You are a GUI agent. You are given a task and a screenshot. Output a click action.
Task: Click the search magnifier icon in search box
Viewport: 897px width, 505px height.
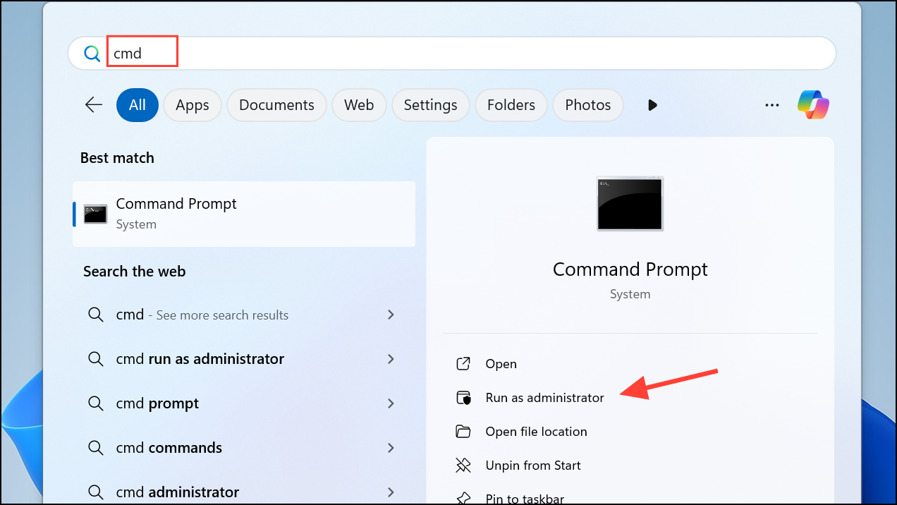coord(92,54)
